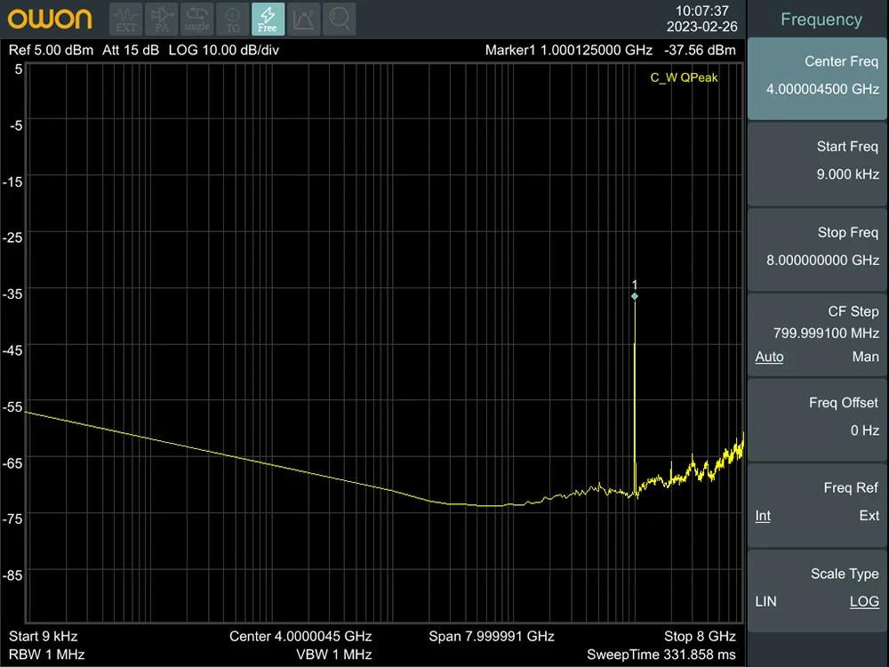Switch Freq Ref to Ext
This screenshot has height=667, width=889.
point(869,516)
